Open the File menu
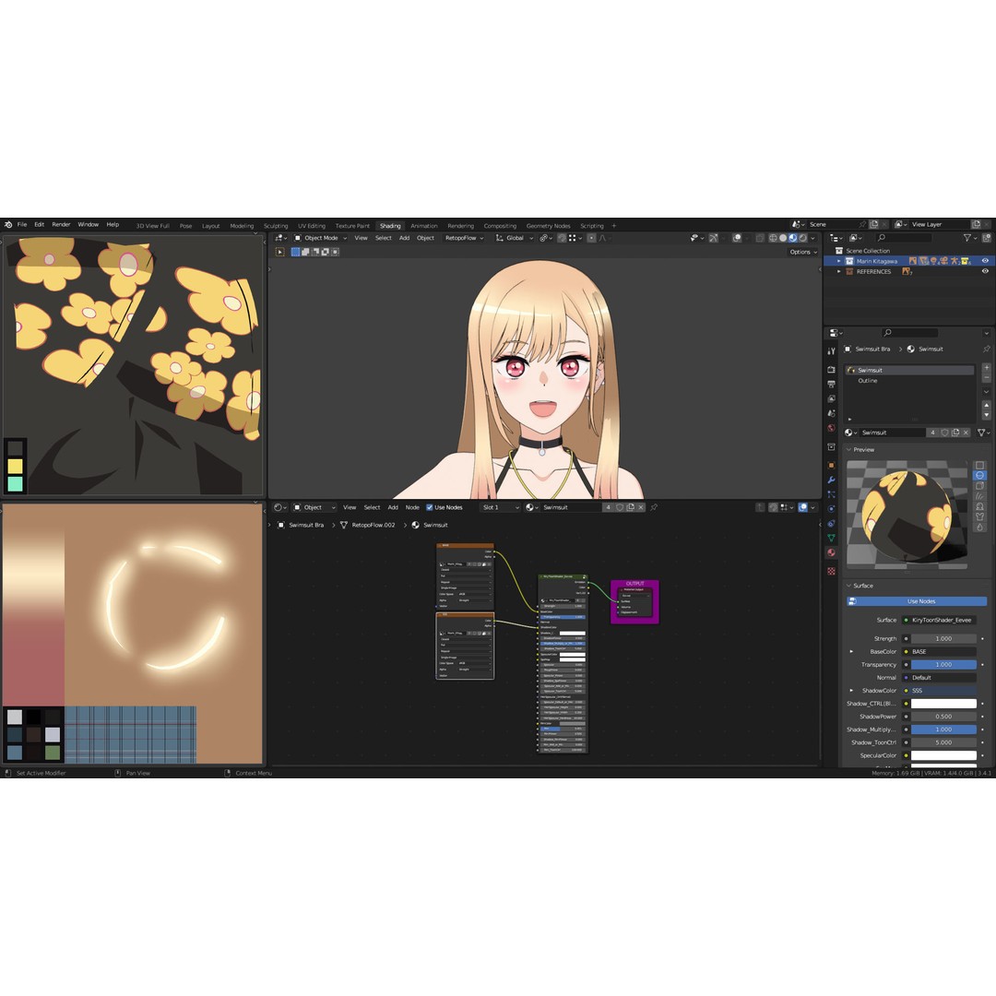Viewport: 996px width, 996px height. tap(22, 225)
